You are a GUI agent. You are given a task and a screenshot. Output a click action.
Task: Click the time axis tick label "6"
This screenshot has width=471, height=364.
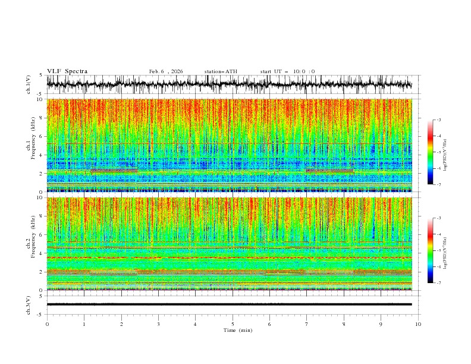click(269, 324)
